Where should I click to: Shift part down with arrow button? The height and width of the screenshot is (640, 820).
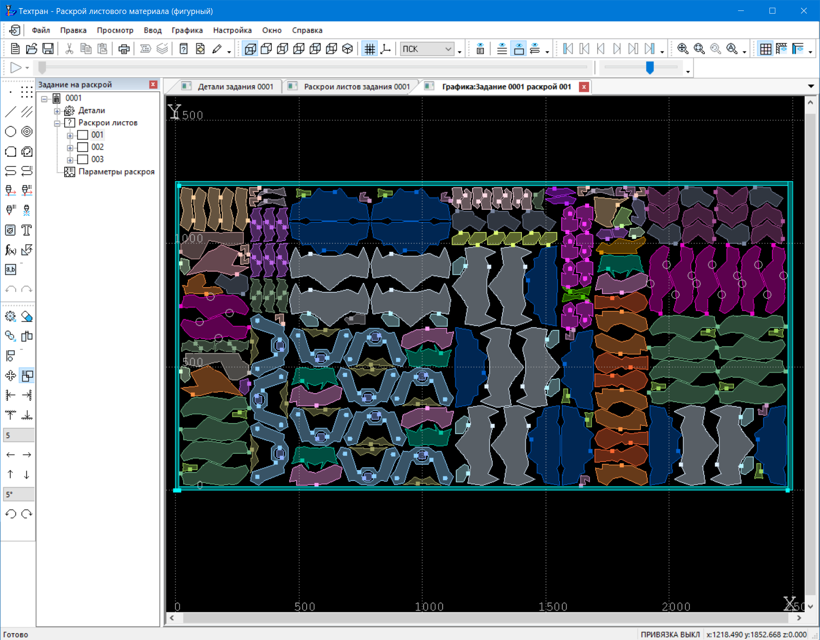(27, 475)
